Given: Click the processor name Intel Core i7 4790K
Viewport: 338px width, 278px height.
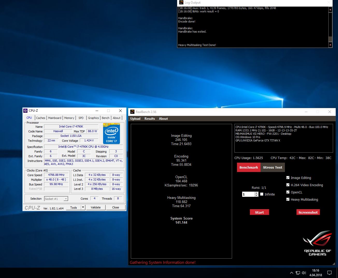Looking at the screenshot, I should pyautogui.click(x=71, y=126).
